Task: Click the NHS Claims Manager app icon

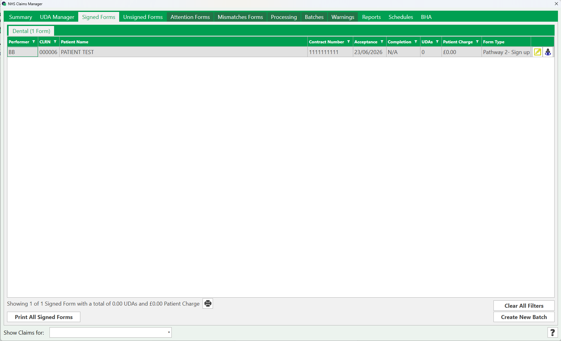Action: tap(4, 4)
